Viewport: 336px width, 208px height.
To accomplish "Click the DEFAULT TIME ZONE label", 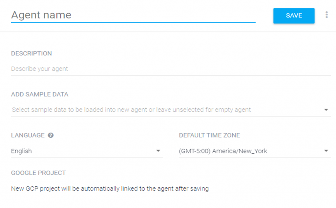I will (x=209, y=135).
